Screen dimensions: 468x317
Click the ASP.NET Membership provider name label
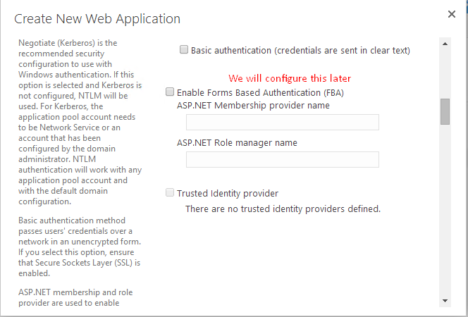coord(253,105)
